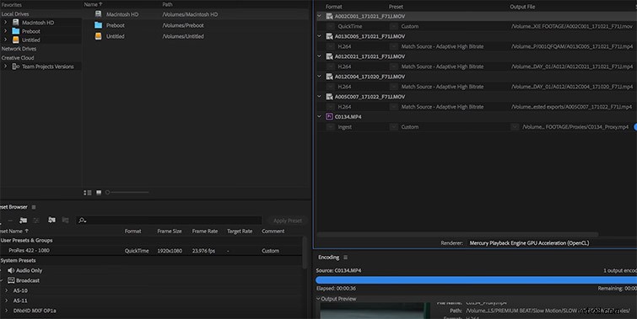Viewport: 637px width, 319px height.
Task: Expand Macintosh HD in Local Drives tree
Action: click(6, 22)
